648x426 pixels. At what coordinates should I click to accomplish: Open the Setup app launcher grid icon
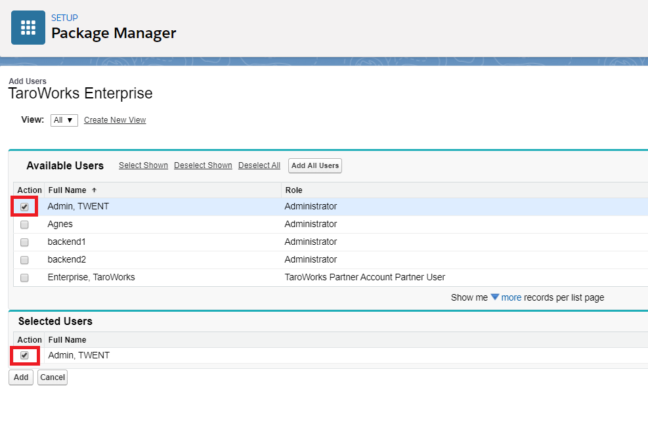[28, 28]
